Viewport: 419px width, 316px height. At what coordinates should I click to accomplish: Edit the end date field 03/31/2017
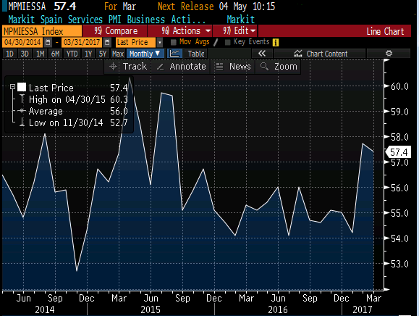click(82, 42)
